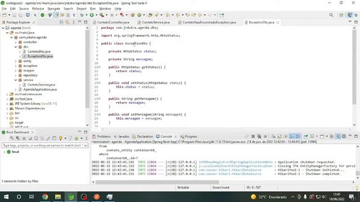Screen dimensions: 360x202
Task: Click the Pin Console icon
Action: tap(306, 136)
